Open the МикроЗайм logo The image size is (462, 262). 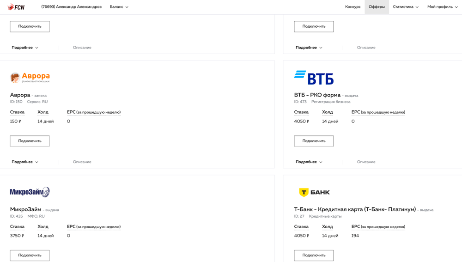point(30,192)
